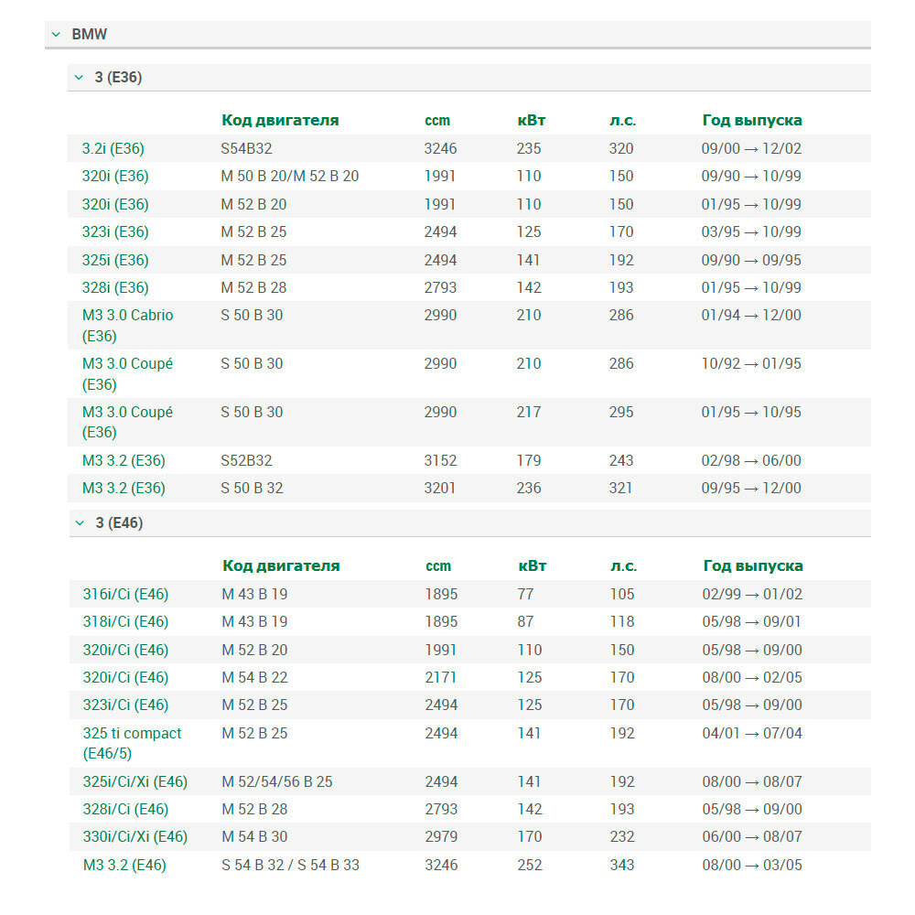Click 'л.с.' header in E46 table

coord(624,566)
